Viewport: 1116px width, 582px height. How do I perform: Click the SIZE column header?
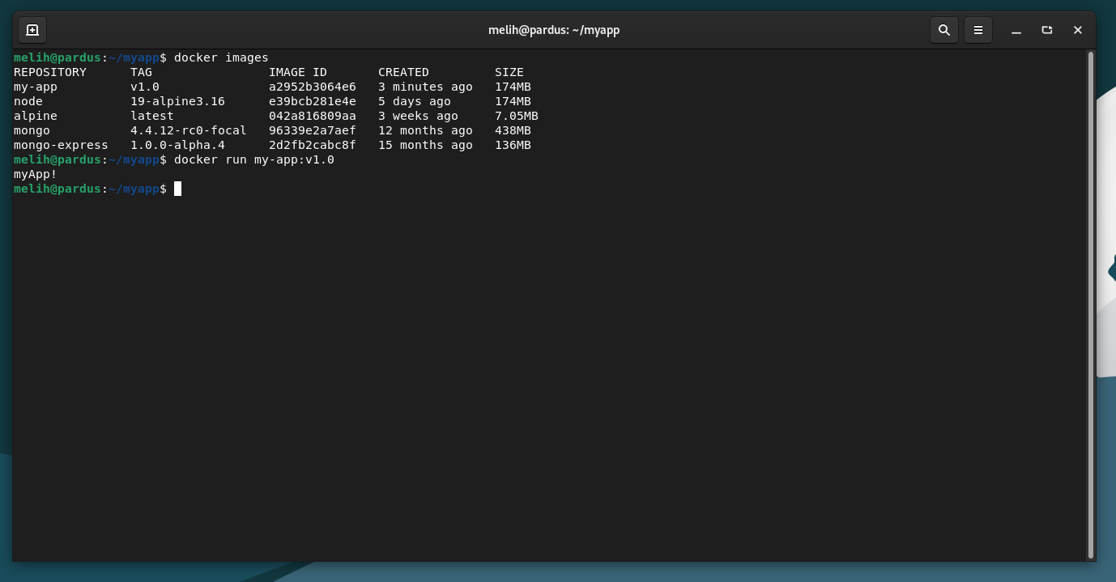(509, 72)
